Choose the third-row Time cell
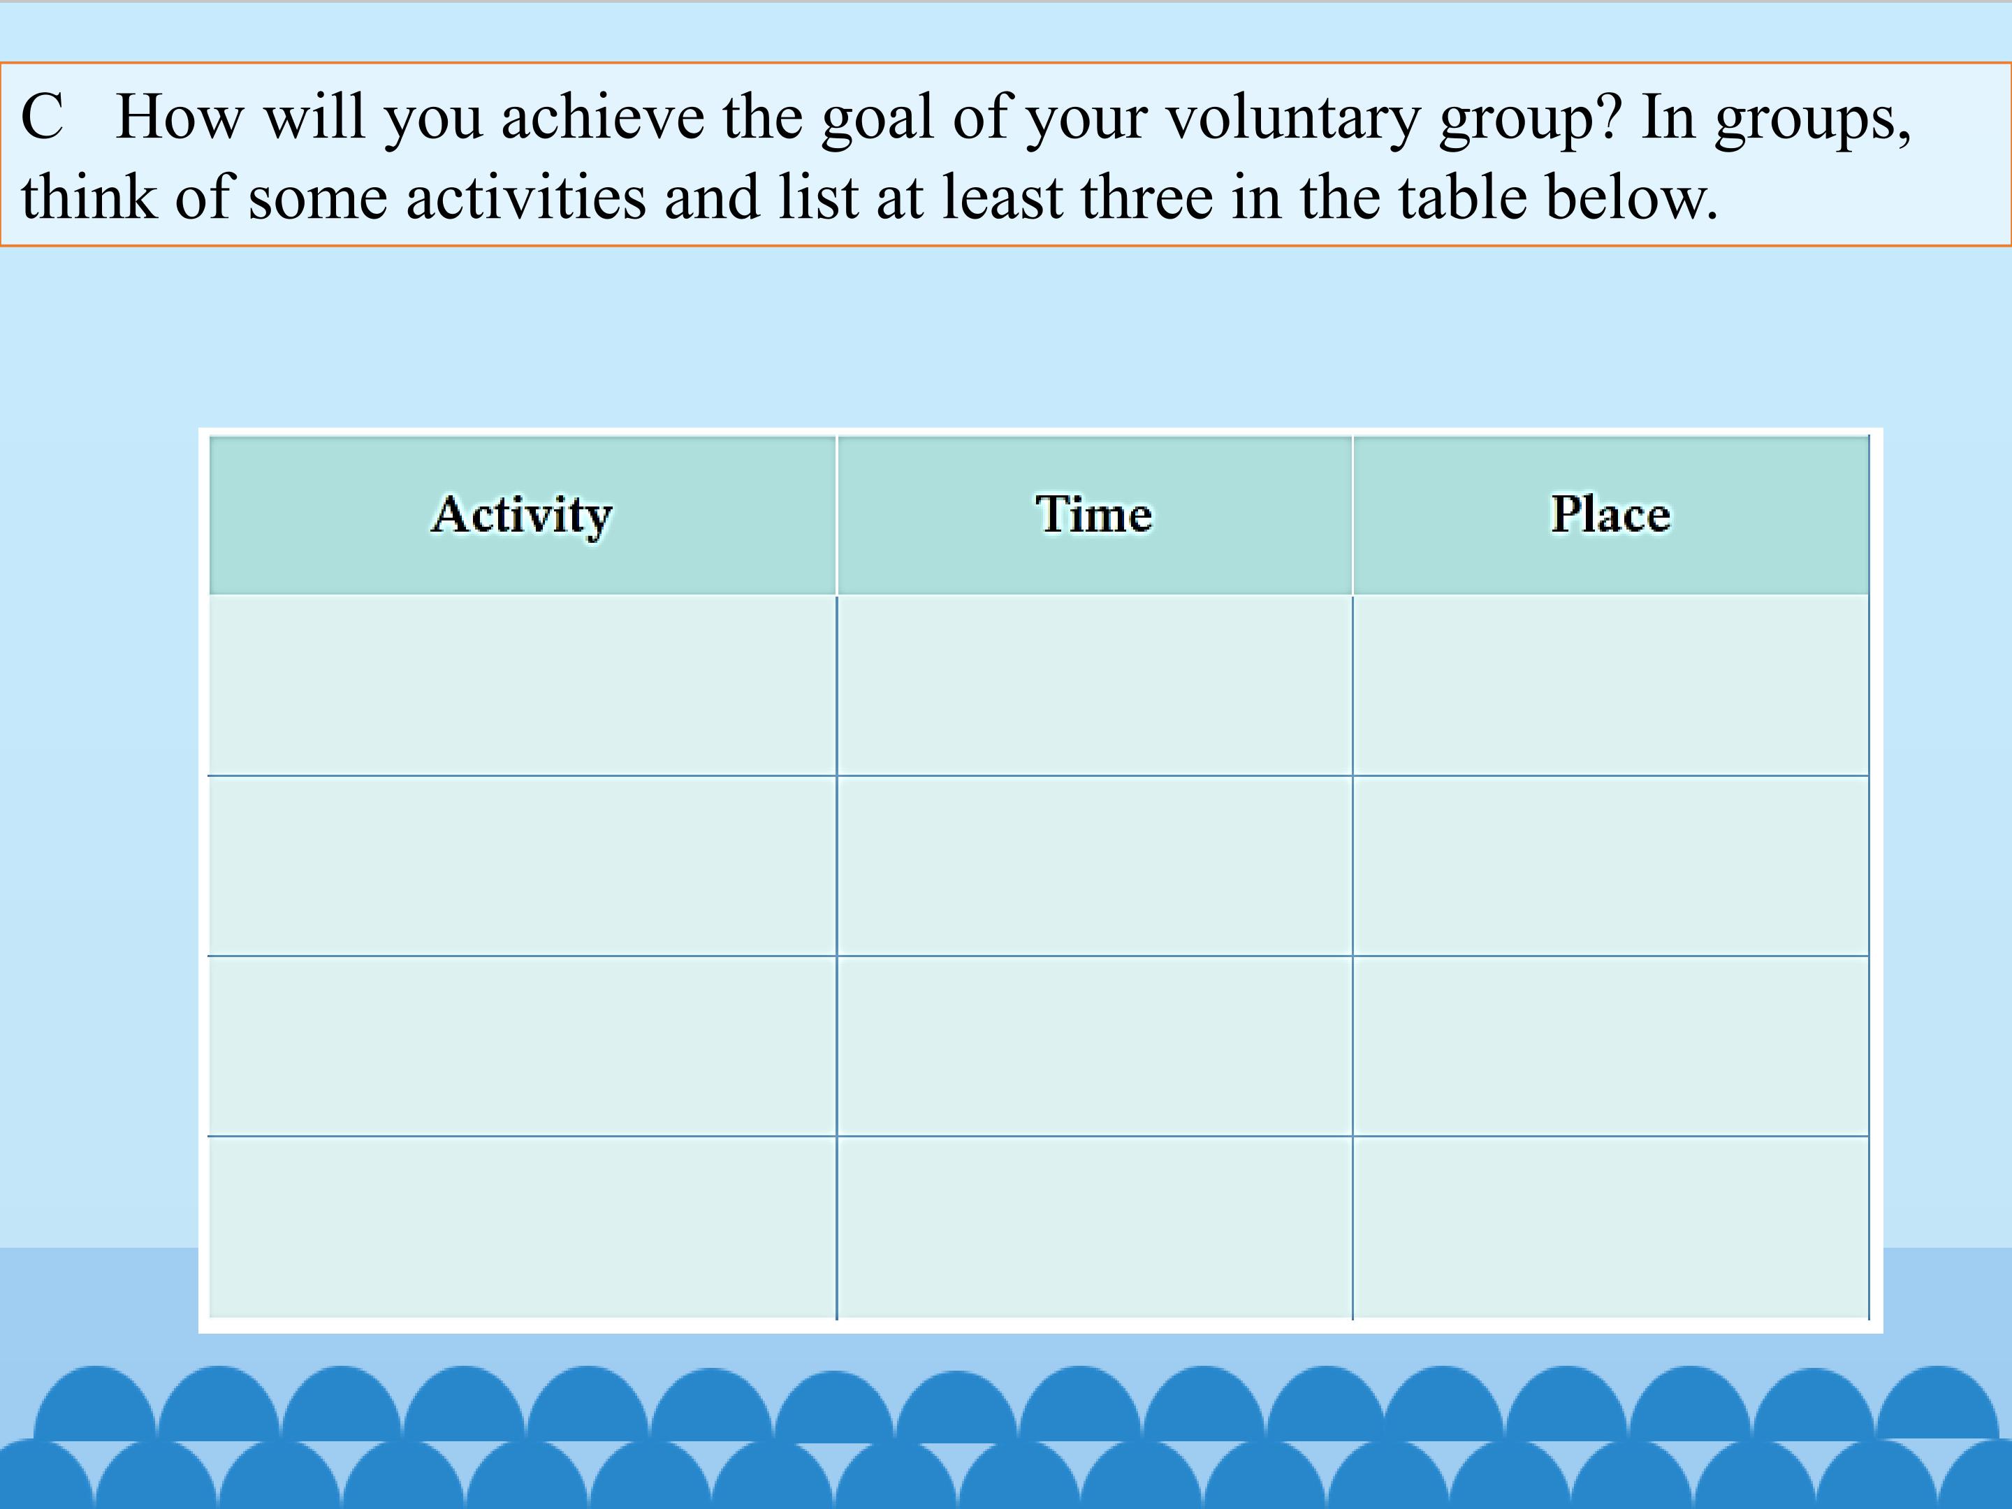This screenshot has width=2012, height=1509. point(1094,1046)
